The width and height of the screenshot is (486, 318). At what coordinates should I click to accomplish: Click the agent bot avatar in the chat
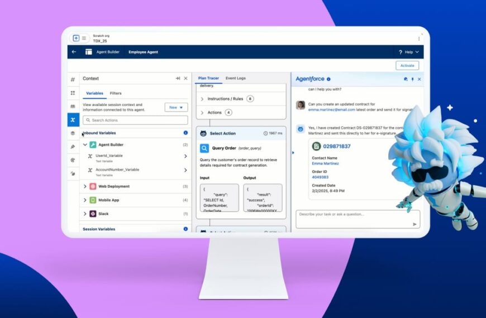coord(301,129)
